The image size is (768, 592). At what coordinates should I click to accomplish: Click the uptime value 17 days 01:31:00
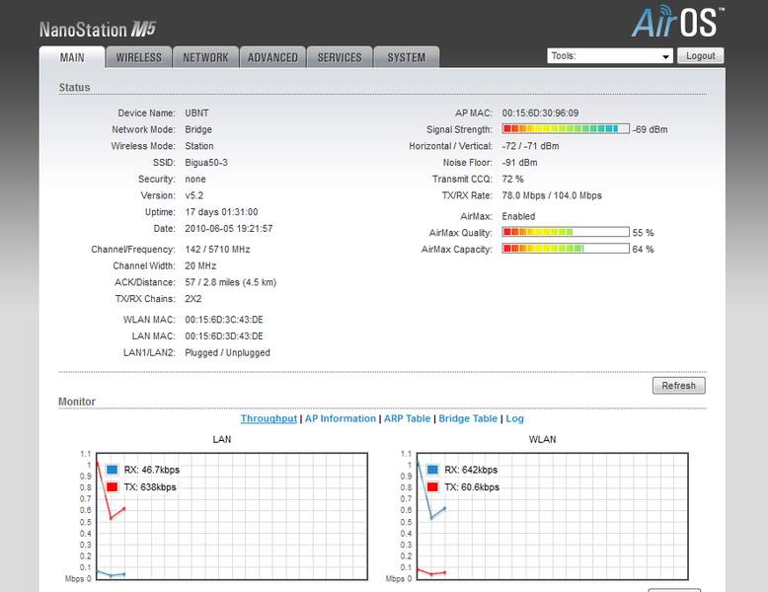[221, 212]
